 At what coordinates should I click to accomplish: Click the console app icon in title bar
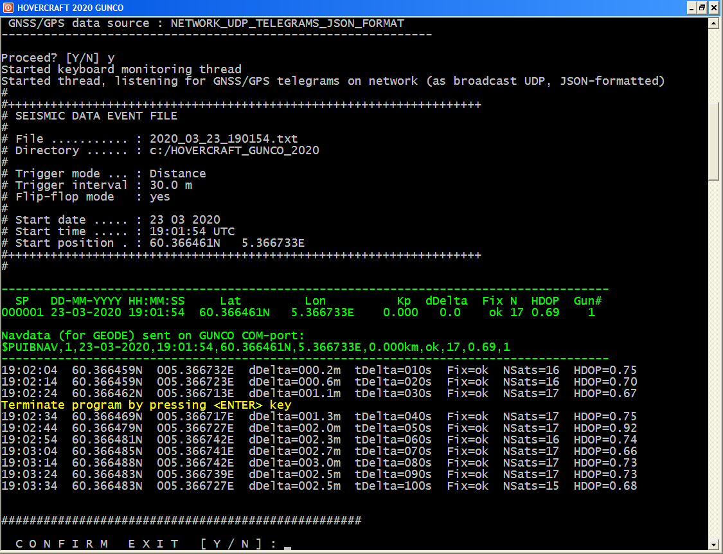click(x=8, y=7)
